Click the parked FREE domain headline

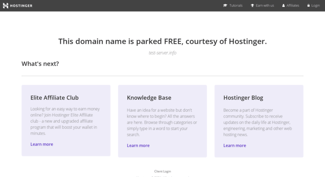point(162,41)
